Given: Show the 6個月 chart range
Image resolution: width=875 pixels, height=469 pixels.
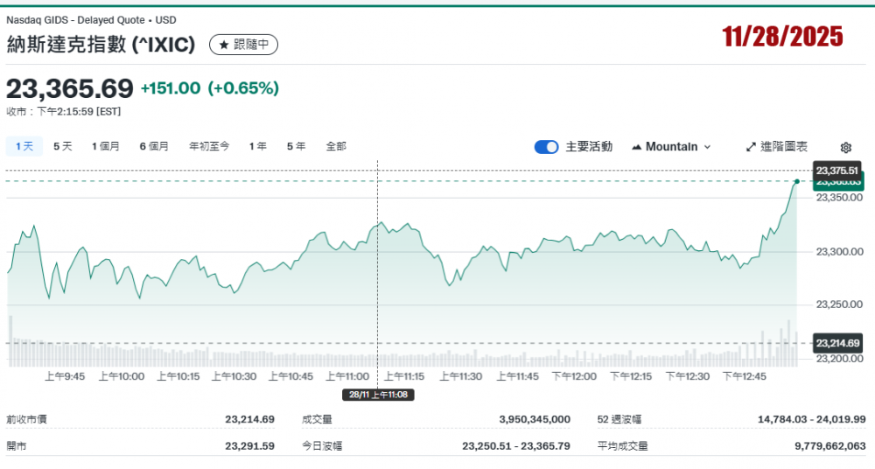Looking at the screenshot, I should (x=154, y=147).
